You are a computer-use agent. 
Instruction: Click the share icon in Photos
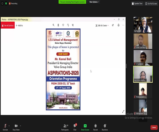(113, 25)
